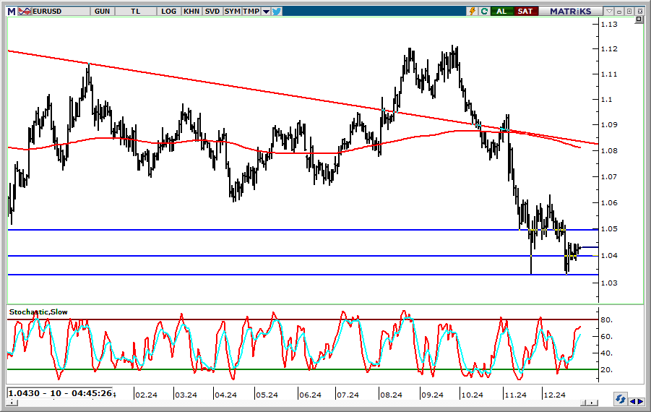Screen dimensions: 651x412
Task: Click the blue left arrow navigation icon
Action: coord(633,400)
